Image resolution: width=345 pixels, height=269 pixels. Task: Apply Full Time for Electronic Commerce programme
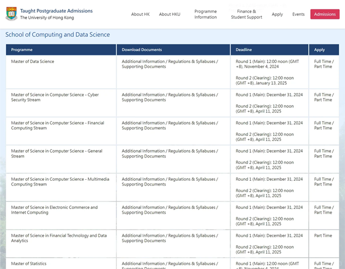(322, 207)
